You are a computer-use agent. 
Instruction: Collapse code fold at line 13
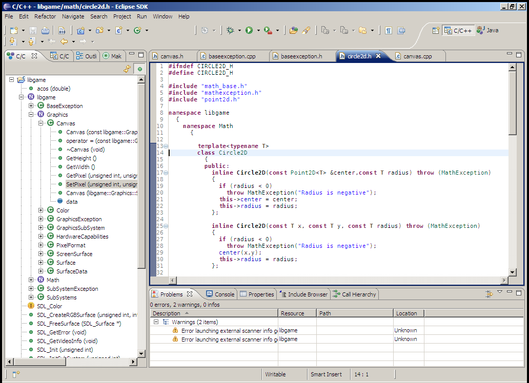click(x=166, y=146)
